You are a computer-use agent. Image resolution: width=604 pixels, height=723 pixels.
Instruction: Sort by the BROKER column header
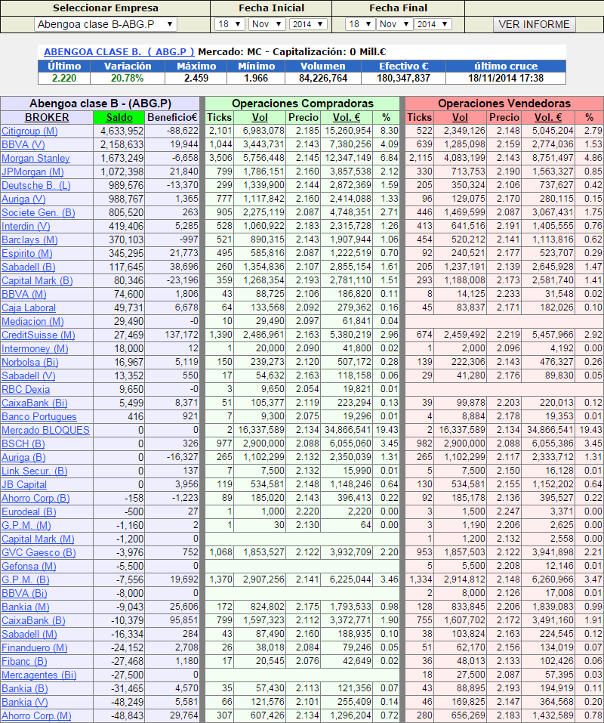pyautogui.click(x=47, y=118)
